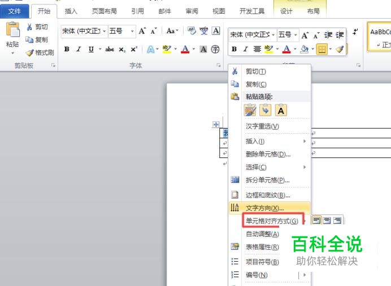Switch to the 设计 table tools tab
Viewport: 391px width, 286px height.
[286, 11]
